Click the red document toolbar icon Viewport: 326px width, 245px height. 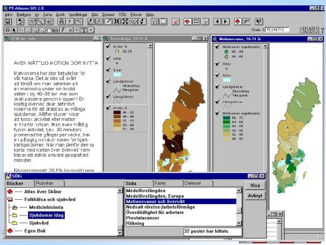click(x=175, y=21)
